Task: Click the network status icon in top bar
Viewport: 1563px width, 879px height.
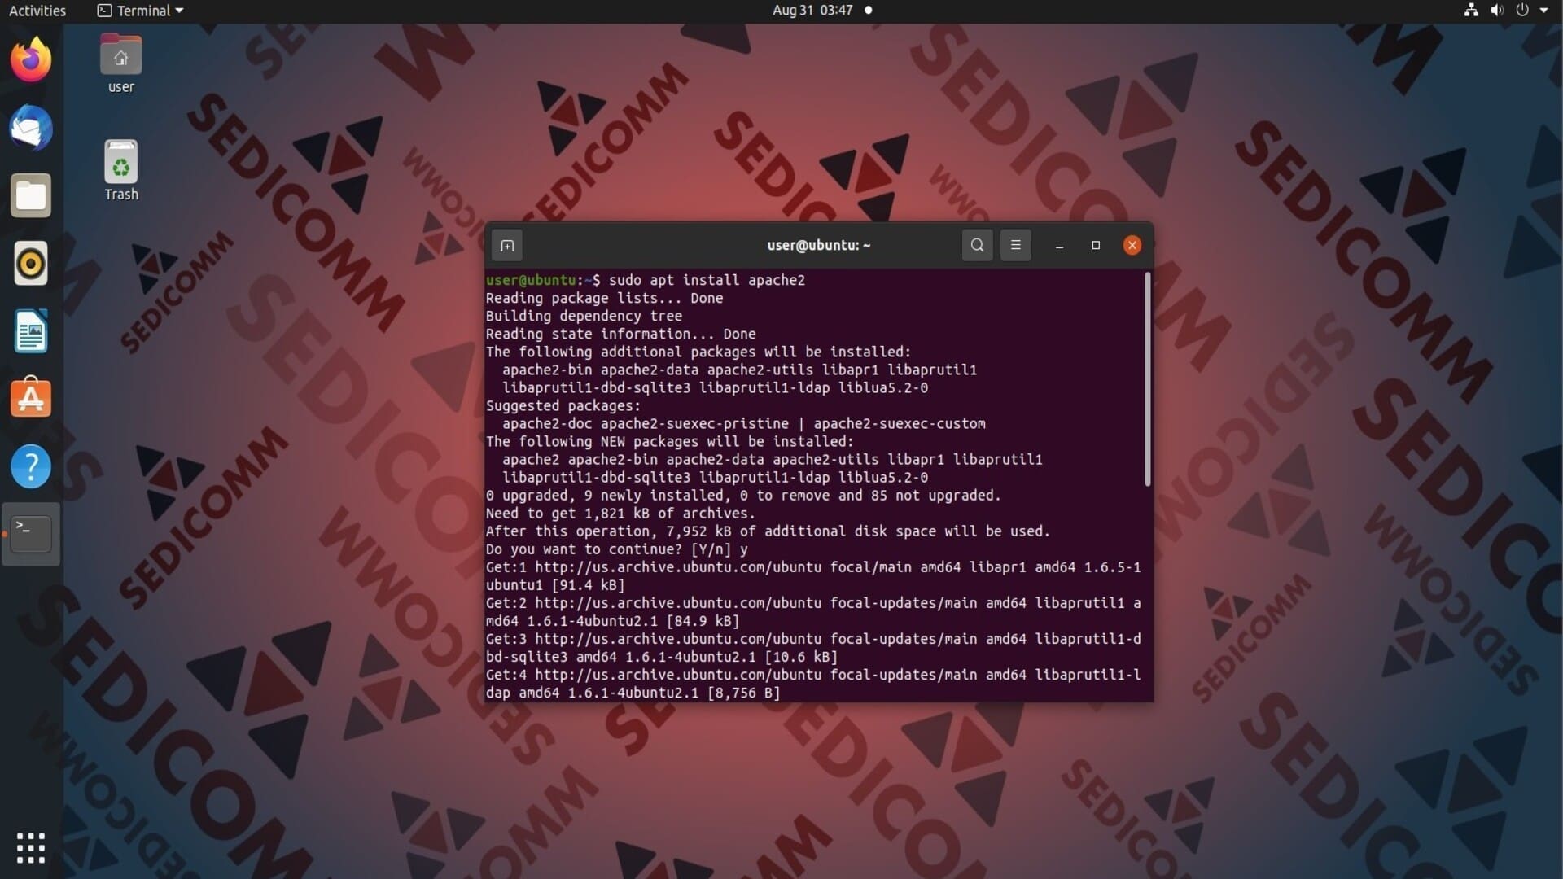Action: click(x=1471, y=11)
